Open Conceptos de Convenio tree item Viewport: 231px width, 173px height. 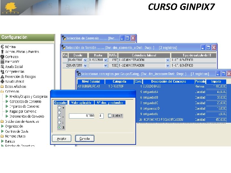pyautogui.click(x=25, y=101)
